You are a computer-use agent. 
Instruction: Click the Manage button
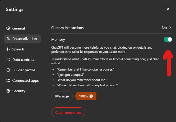click(62, 96)
